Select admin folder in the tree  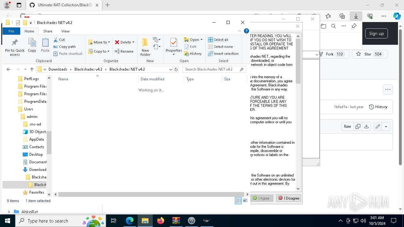[29, 117]
